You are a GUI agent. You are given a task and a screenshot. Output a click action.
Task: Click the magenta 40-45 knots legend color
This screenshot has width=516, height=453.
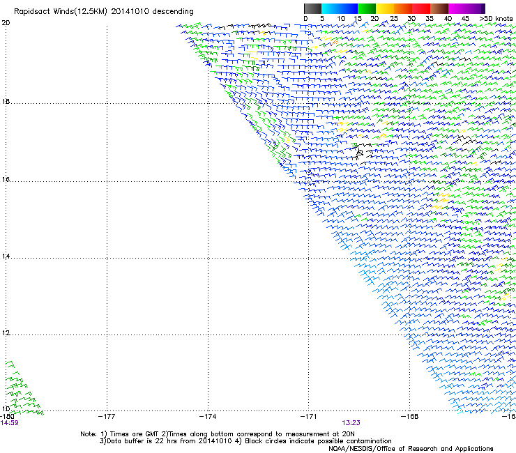point(457,8)
